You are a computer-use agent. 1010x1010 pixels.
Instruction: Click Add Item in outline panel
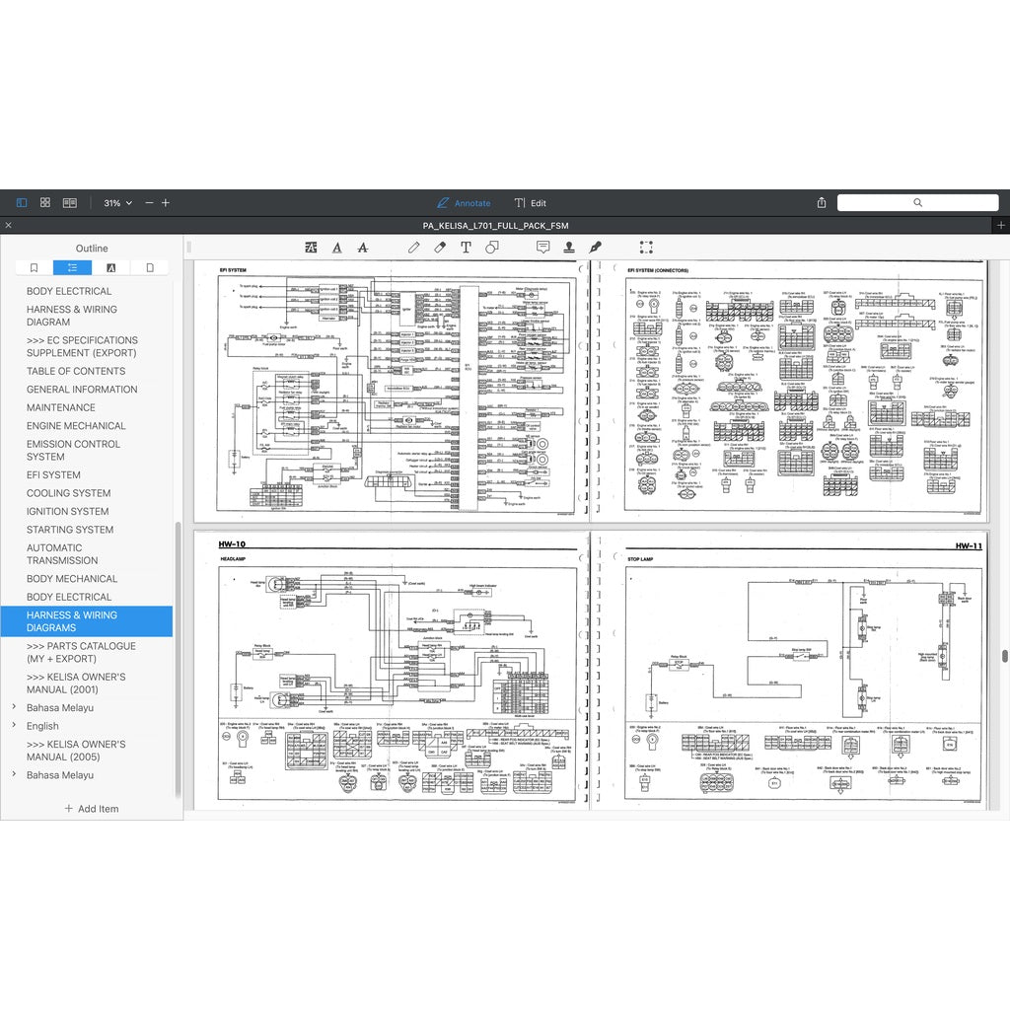(x=92, y=809)
